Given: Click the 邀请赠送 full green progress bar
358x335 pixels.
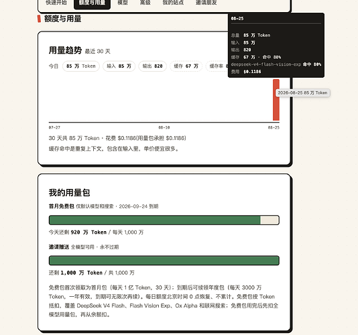Looking at the screenshot, I should click(x=164, y=261).
